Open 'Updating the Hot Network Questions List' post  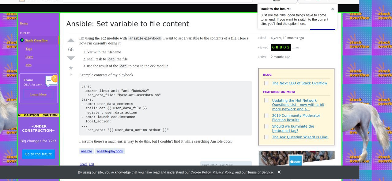point(298,105)
